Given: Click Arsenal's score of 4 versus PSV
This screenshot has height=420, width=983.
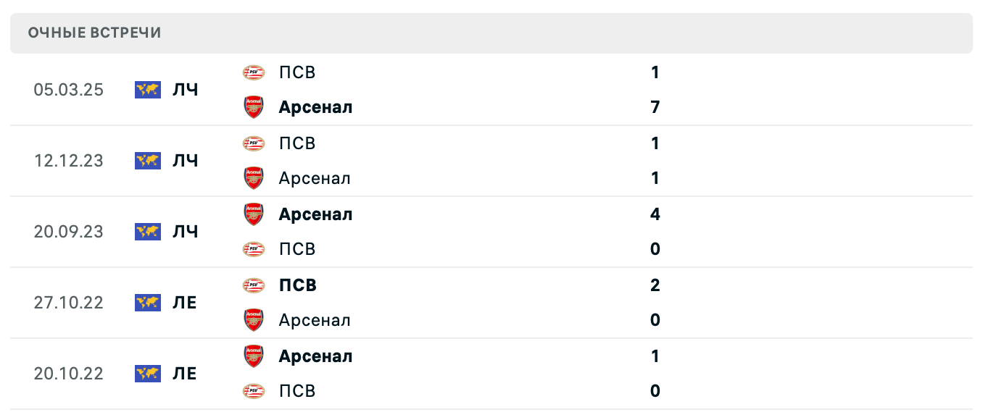Looking at the screenshot, I should coord(655,214).
